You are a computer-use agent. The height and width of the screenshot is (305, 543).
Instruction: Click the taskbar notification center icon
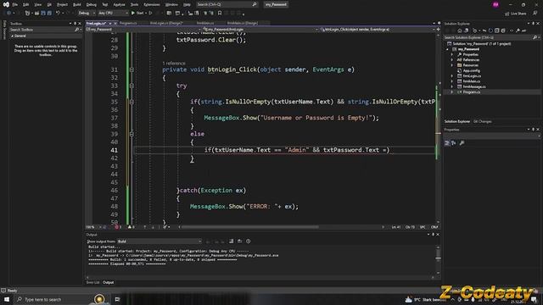534,299
